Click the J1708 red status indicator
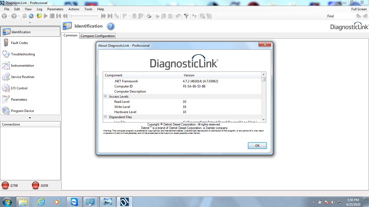Image resolution: width=369 pixels, height=207 pixels. click(x=5, y=185)
